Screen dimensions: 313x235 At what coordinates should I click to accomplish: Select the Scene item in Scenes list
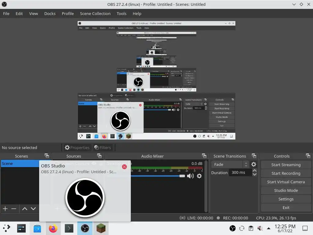(x=20, y=163)
